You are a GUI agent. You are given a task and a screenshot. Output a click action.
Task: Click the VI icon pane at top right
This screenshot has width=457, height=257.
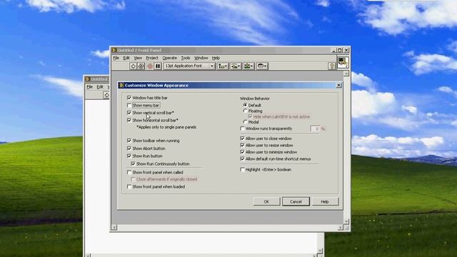point(343,62)
